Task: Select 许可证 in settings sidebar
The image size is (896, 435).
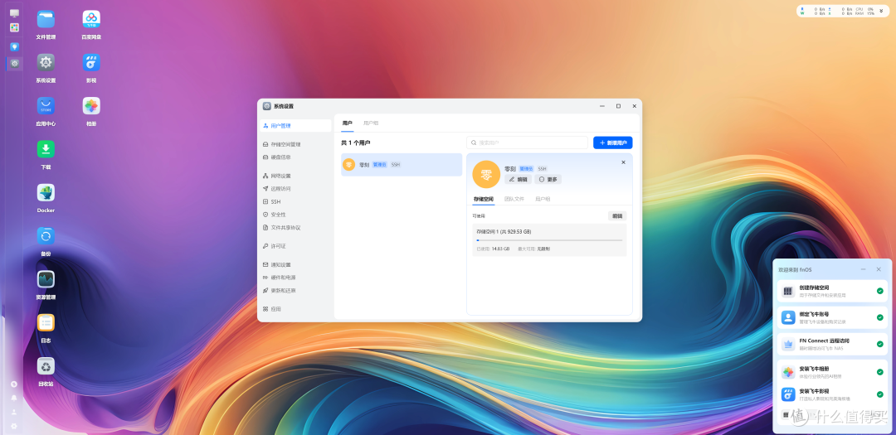Action: [x=295, y=246]
